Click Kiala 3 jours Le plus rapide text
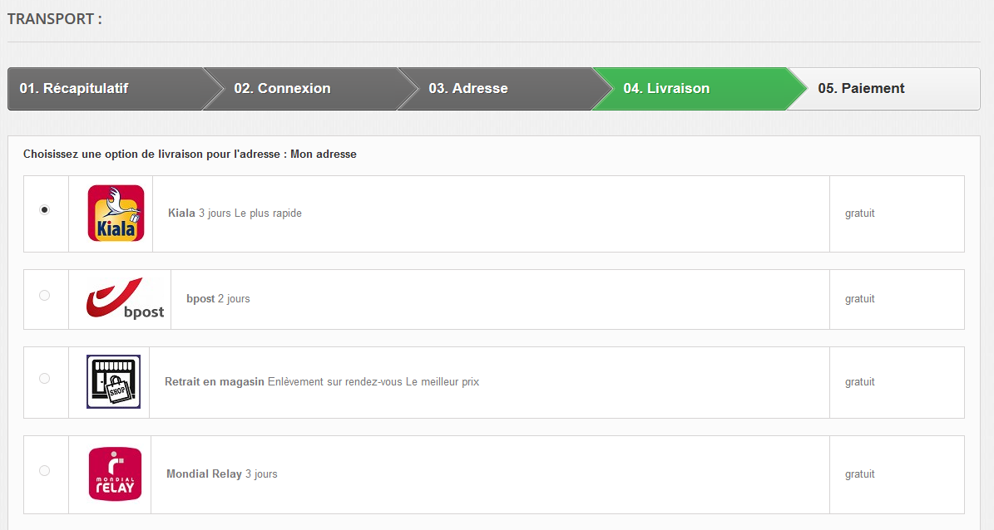The width and height of the screenshot is (994, 530). 235,213
